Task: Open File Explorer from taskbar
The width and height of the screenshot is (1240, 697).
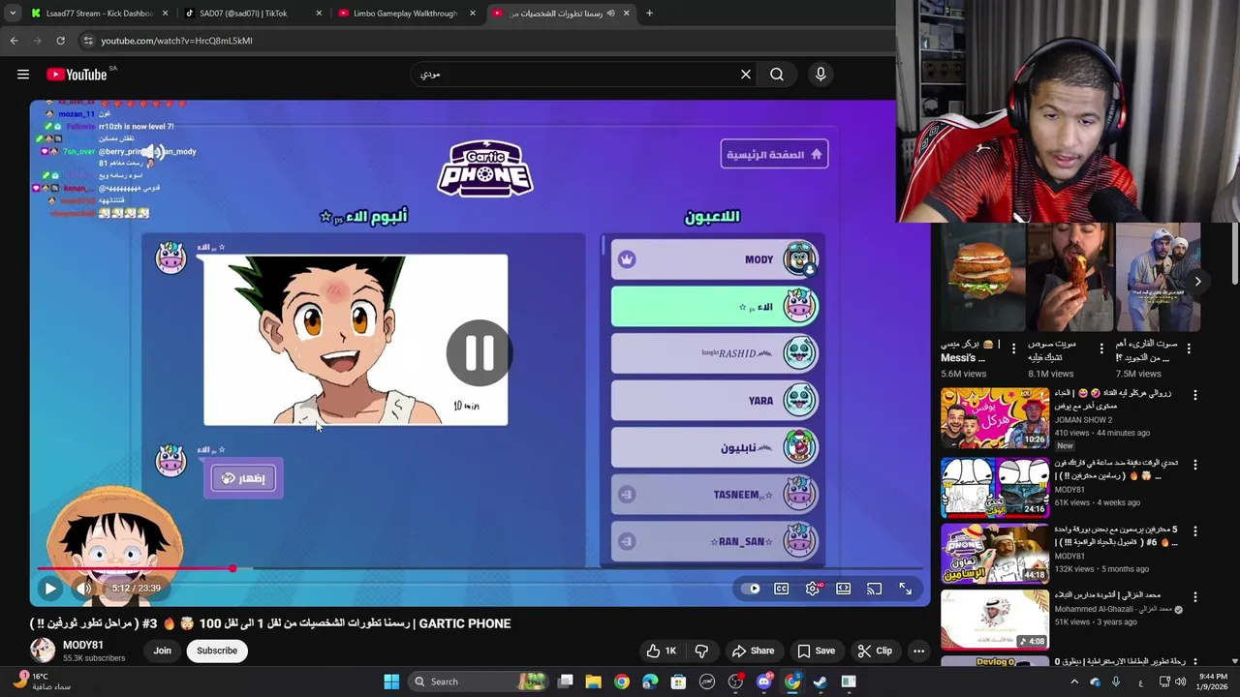Action: [x=594, y=682]
